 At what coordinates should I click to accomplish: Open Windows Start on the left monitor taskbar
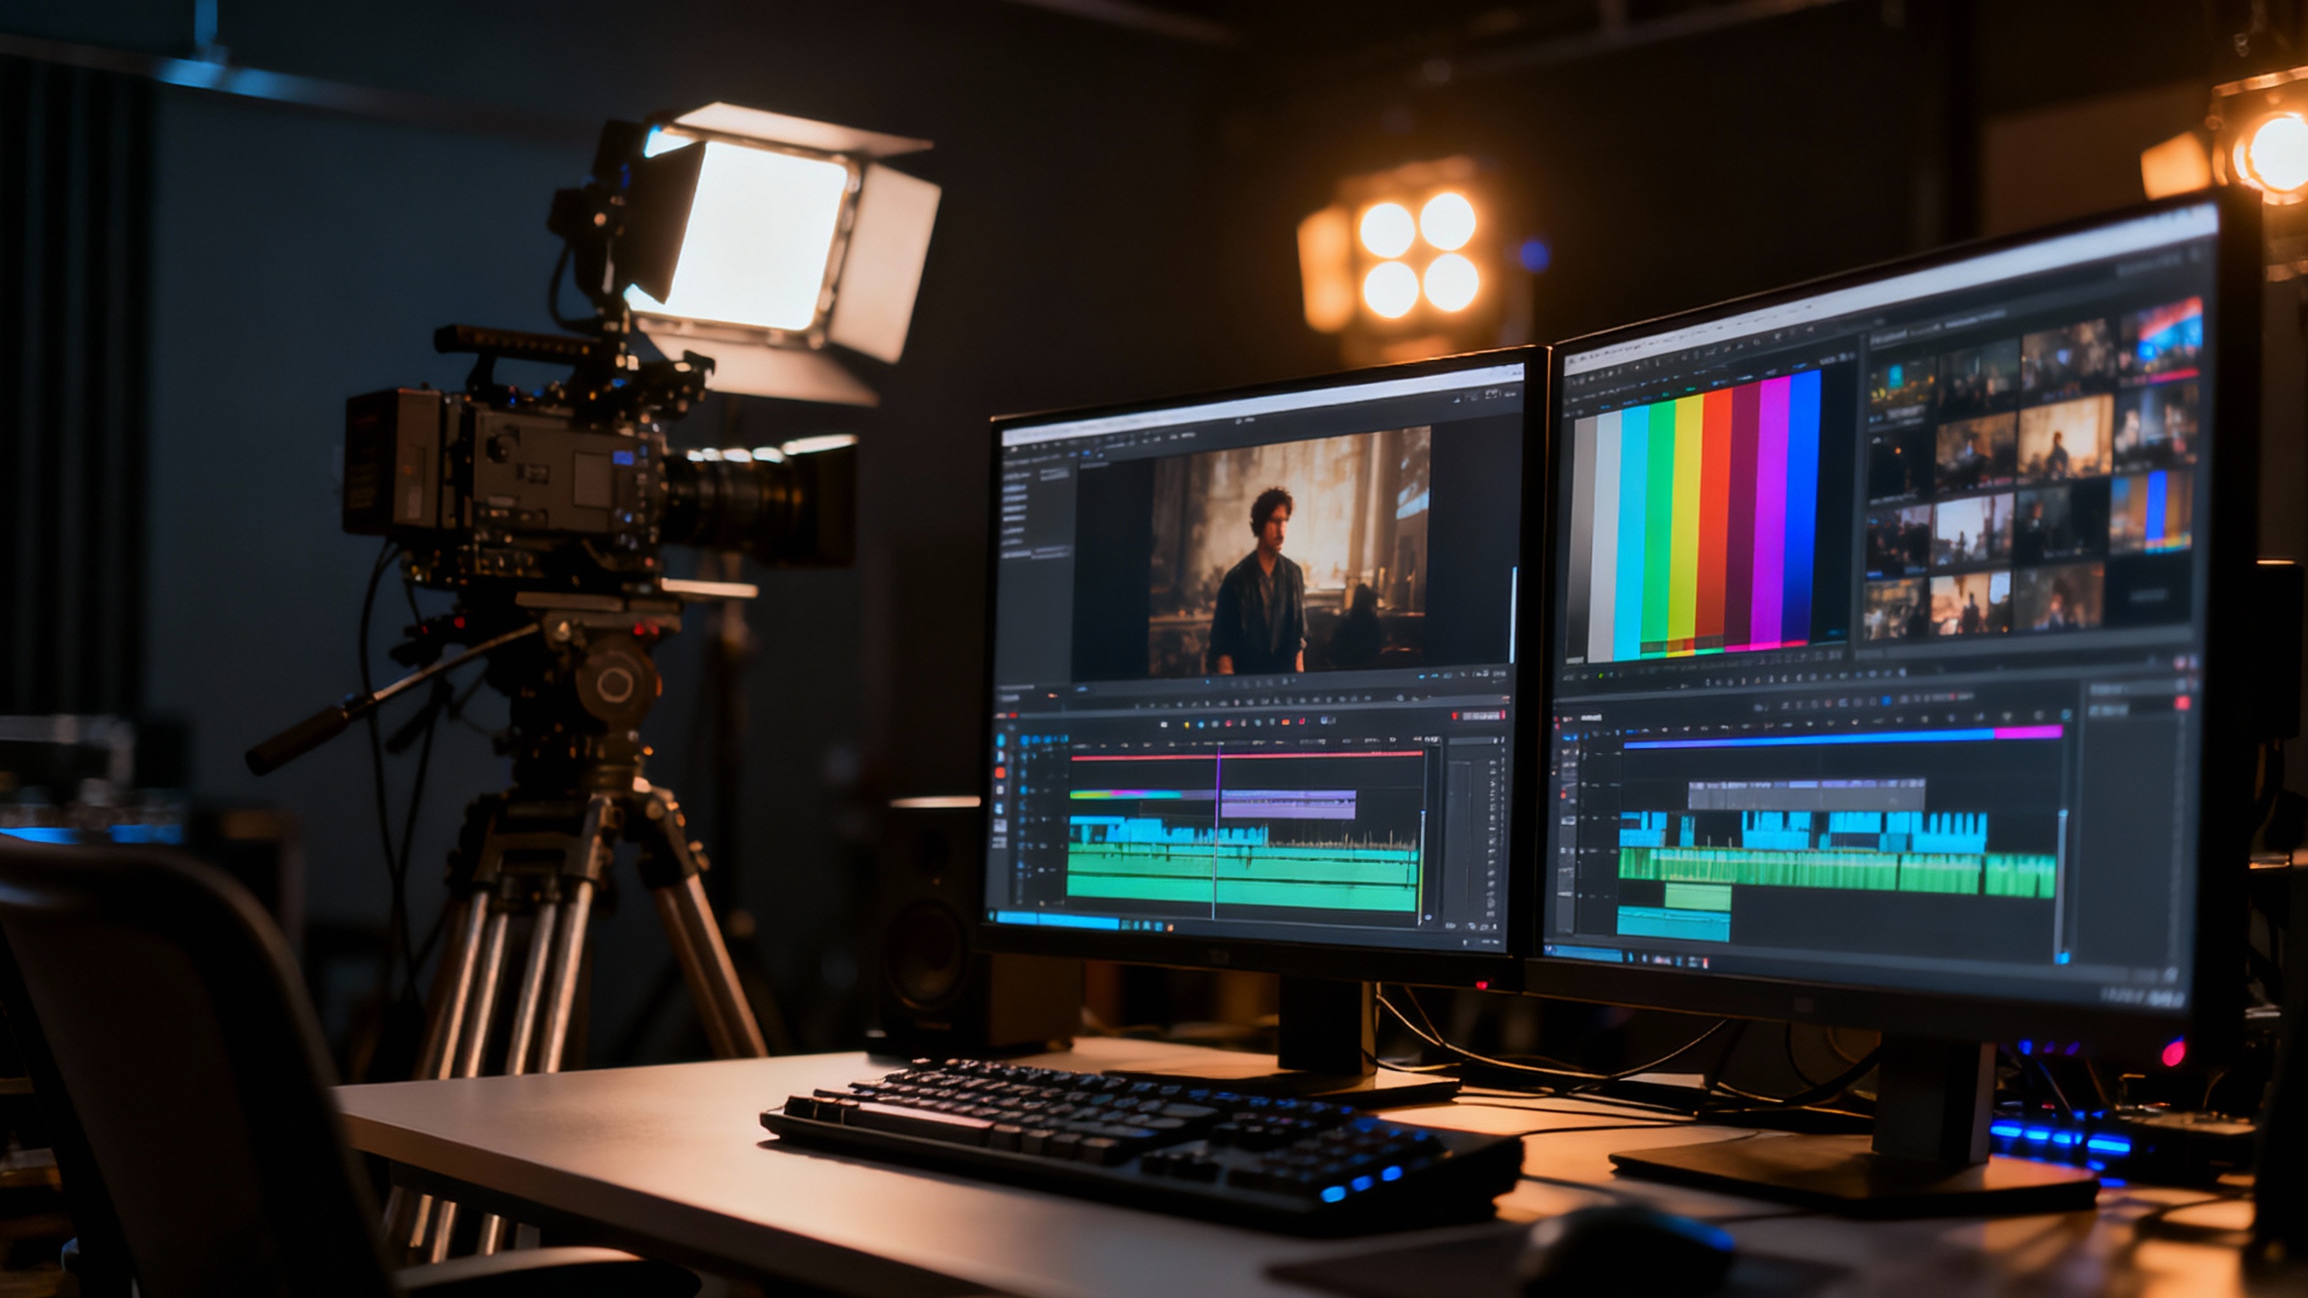click(x=991, y=916)
